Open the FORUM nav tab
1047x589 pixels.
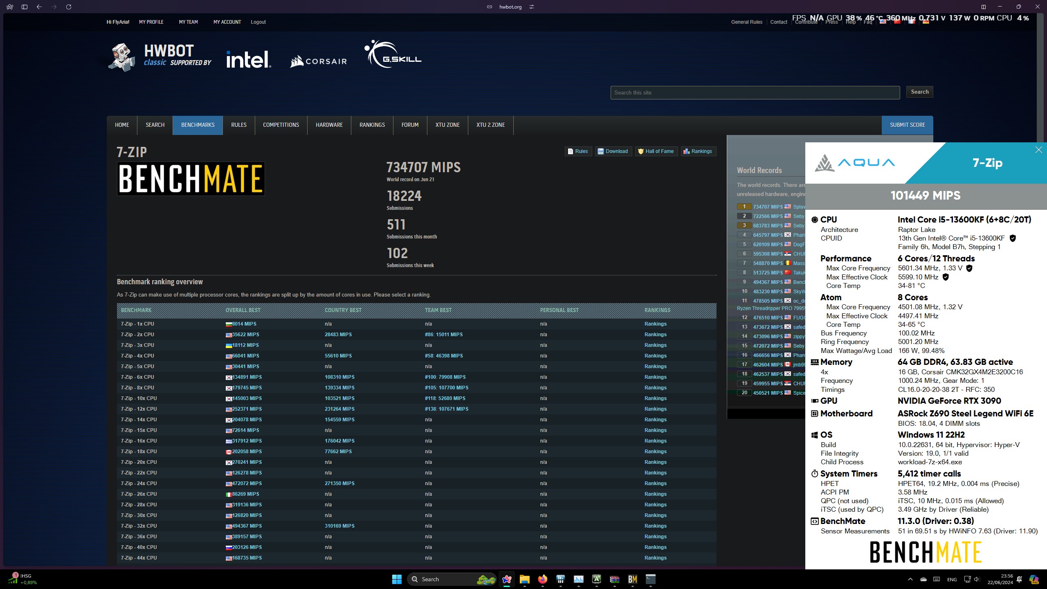click(410, 125)
